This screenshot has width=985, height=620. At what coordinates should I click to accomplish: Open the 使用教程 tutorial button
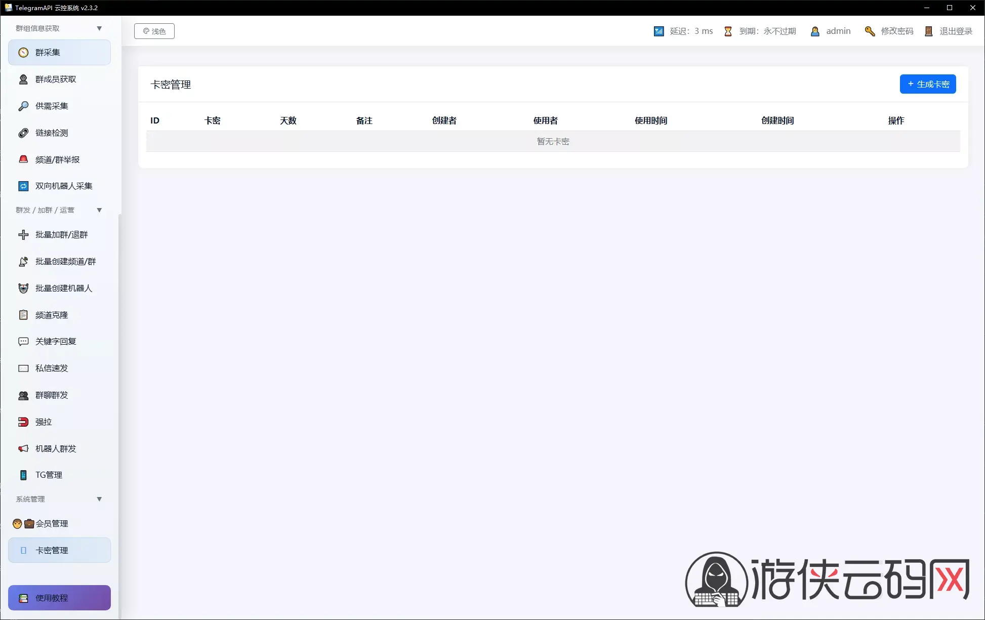[59, 598]
